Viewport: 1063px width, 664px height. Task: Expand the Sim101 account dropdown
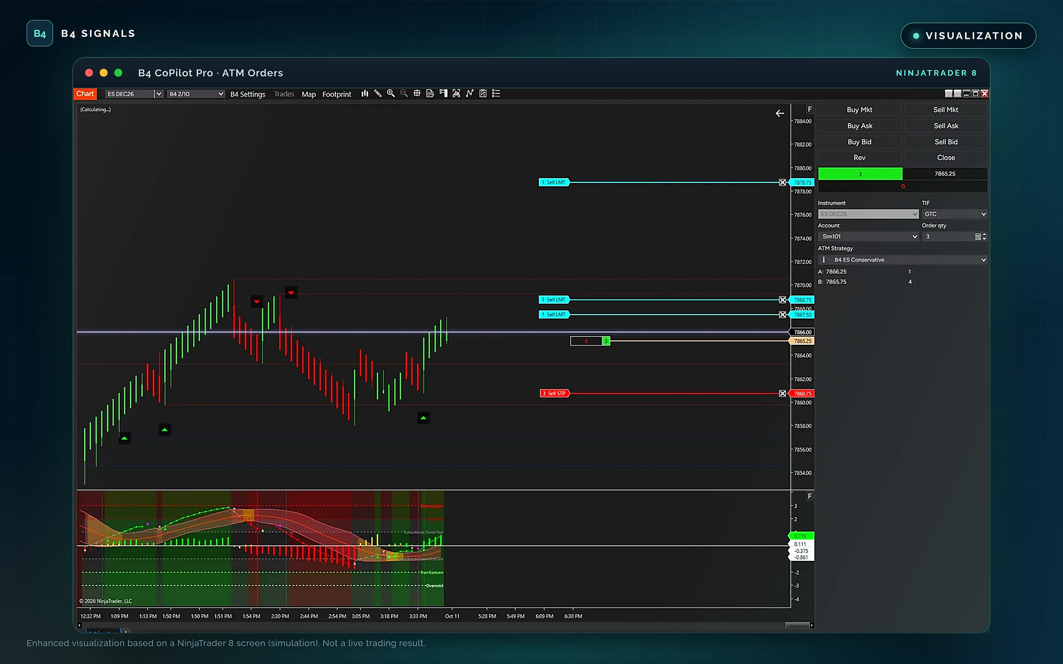pos(868,236)
